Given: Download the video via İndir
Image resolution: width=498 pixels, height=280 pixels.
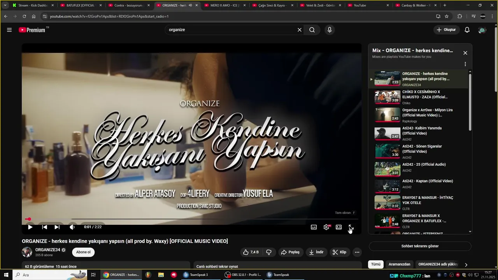Looking at the screenshot, I should 316,252.
